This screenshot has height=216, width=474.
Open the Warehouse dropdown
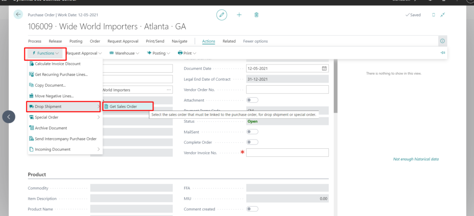(124, 53)
